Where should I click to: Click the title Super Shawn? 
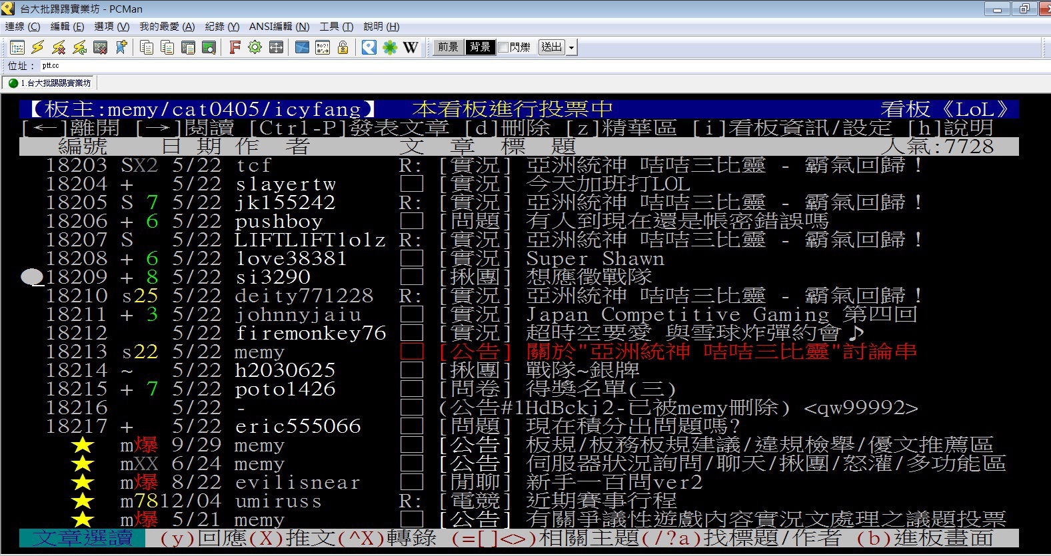[x=595, y=258]
